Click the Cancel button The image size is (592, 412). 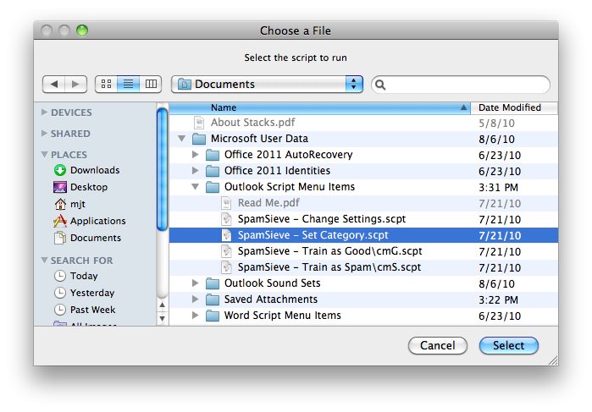point(438,345)
